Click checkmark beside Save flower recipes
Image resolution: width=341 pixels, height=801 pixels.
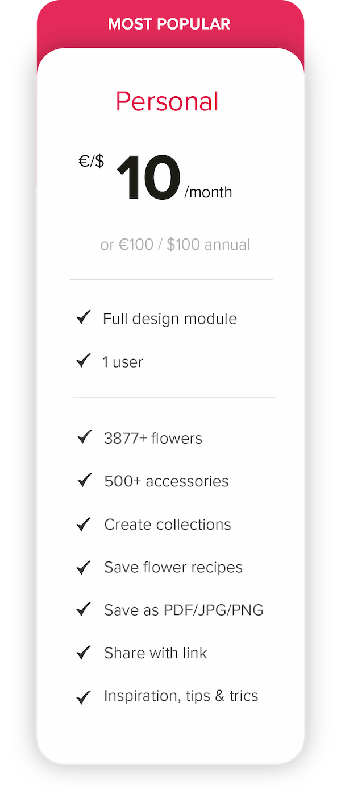[x=84, y=567]
